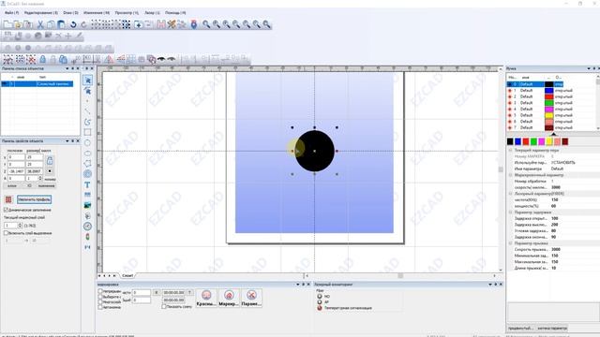Screen dimensions: 600x337
Task: Select the Rectangle draw tool
Action: coord(87,132)
